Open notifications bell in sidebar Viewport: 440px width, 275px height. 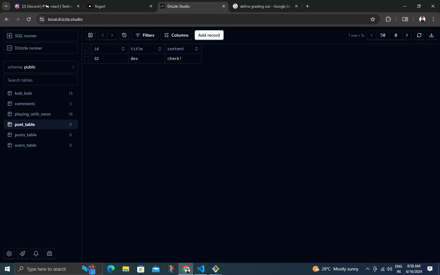click(36, 254)
